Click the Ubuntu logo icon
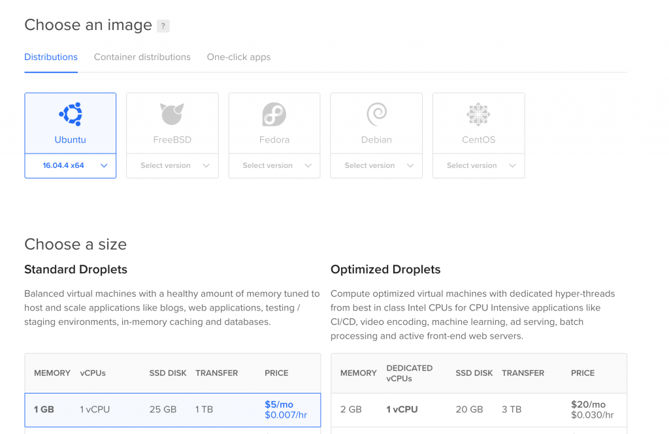This screenshot has height=434, width=669. coord(70,114)
